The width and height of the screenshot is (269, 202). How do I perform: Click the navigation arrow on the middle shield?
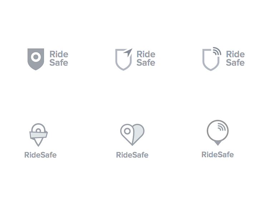tap(128, 52)
